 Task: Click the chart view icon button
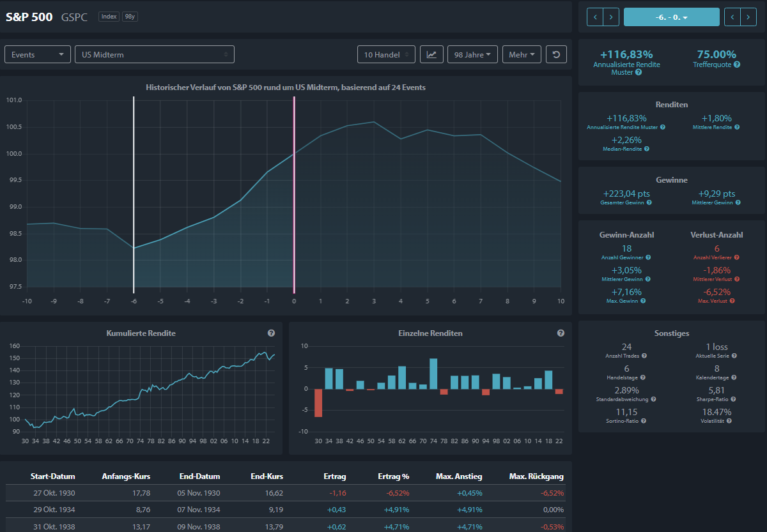point(431,54)
